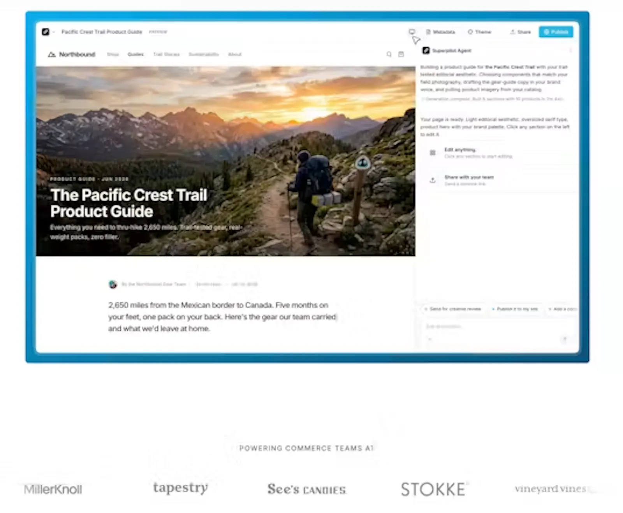The height and width of the screenshot is (513, 623).
Task: Click the author avatar below the hero
Action: [x=113, y=284]
